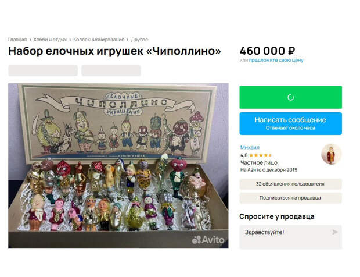The image size is (360, 277).
Task: Select the Другое breadcrumb item
Action: [139, 40]
